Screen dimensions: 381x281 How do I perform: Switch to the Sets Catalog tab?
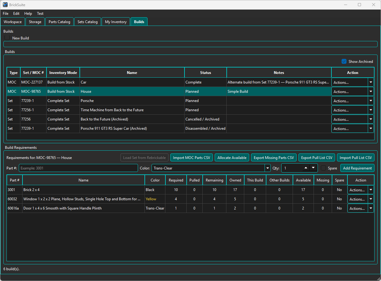click(87, 22)
